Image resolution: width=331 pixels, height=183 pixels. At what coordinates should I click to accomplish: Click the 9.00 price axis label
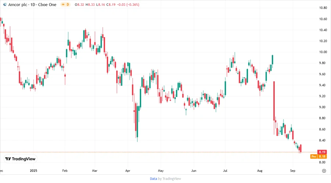pyautogui.click(x=323, y=107)
